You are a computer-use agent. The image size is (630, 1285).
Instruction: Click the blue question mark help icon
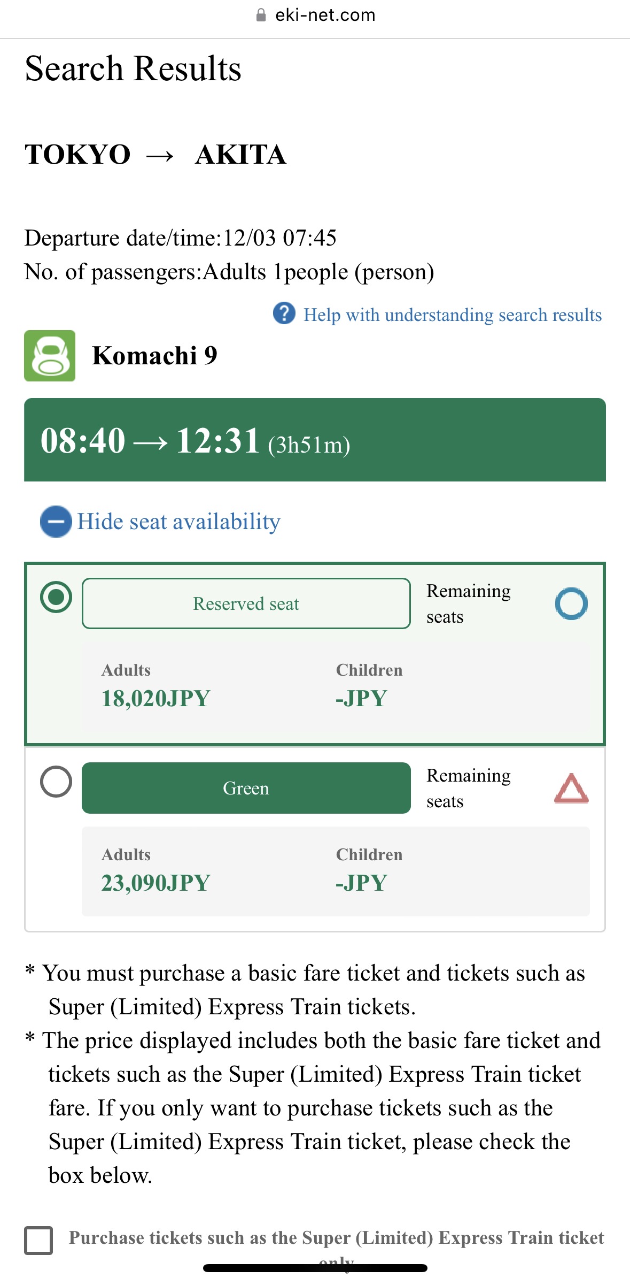tap(284, 313)
